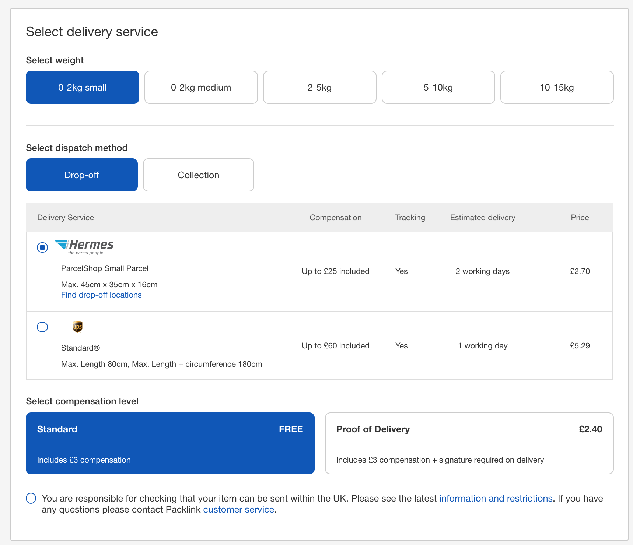Open Find drop-off locations link
This screenshot has height=545, width=633.
[101, 295]
